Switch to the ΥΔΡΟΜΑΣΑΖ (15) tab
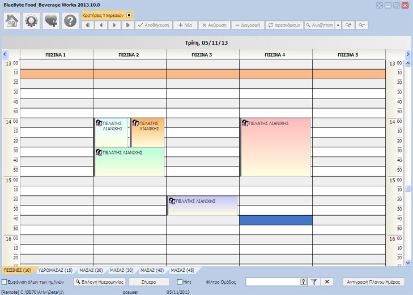This screenshot has width=413, height=295. pyautogui.click(x=55, y=270)
